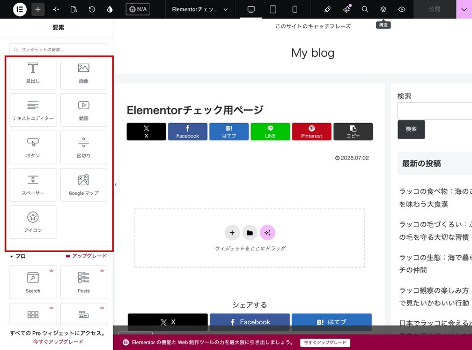The height and width of the screenshot is (350, 472).
Task: Open post ラッコの食べ物 link
Action: point(436,197)
